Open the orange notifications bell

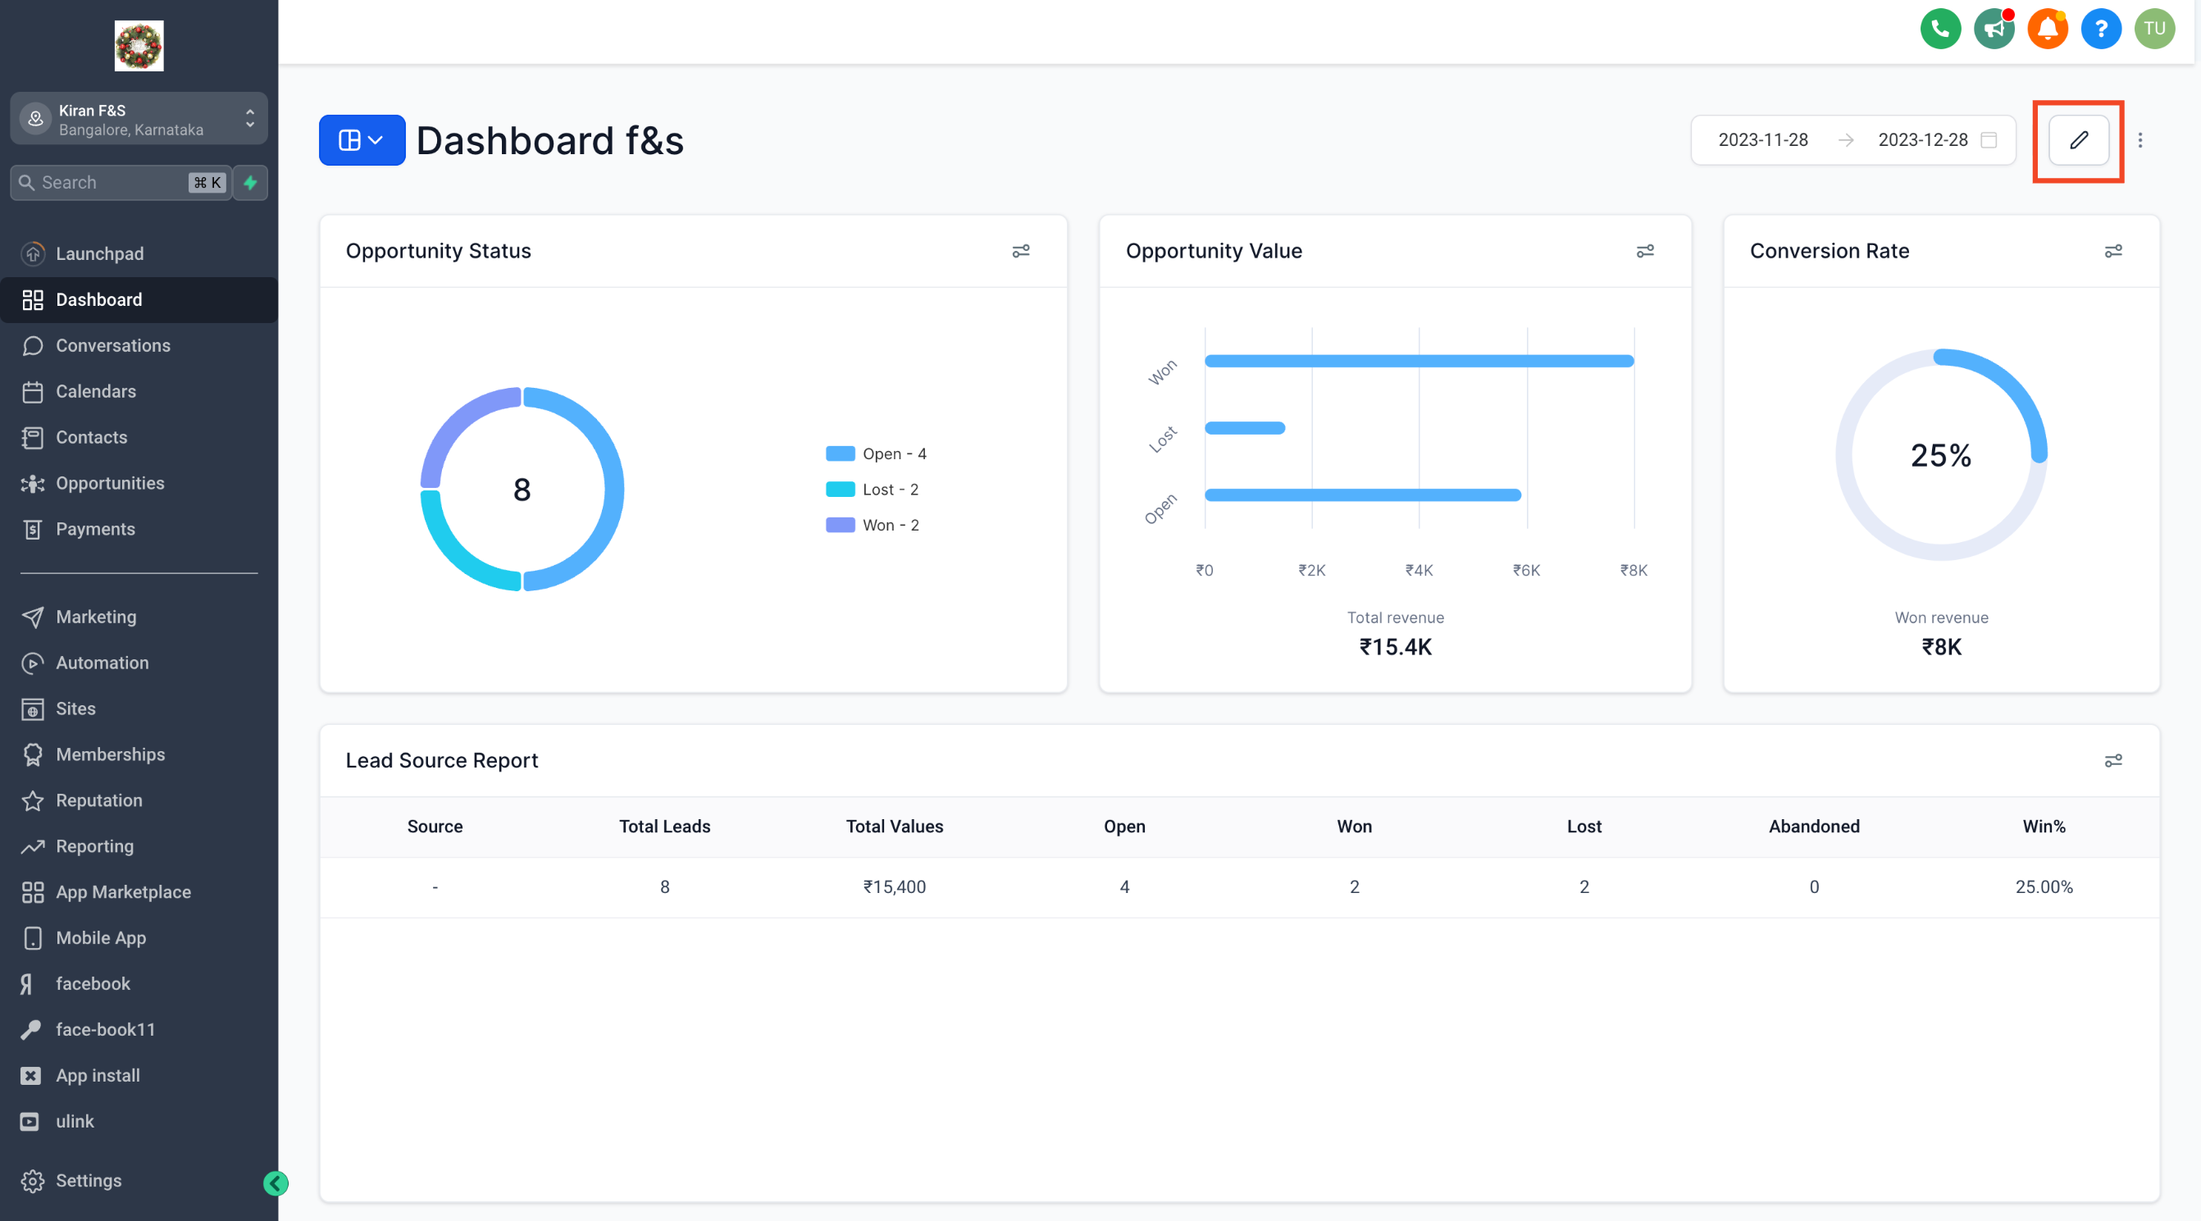[x=2047, y=29]
